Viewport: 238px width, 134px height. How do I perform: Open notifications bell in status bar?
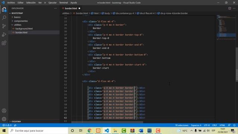click(x=234, y=125)
